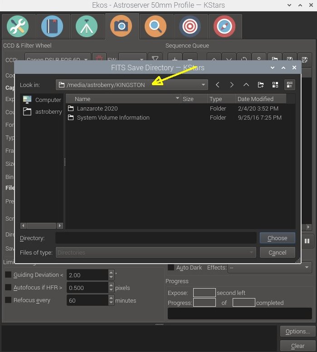Click the Directory text field

[156, 238]
